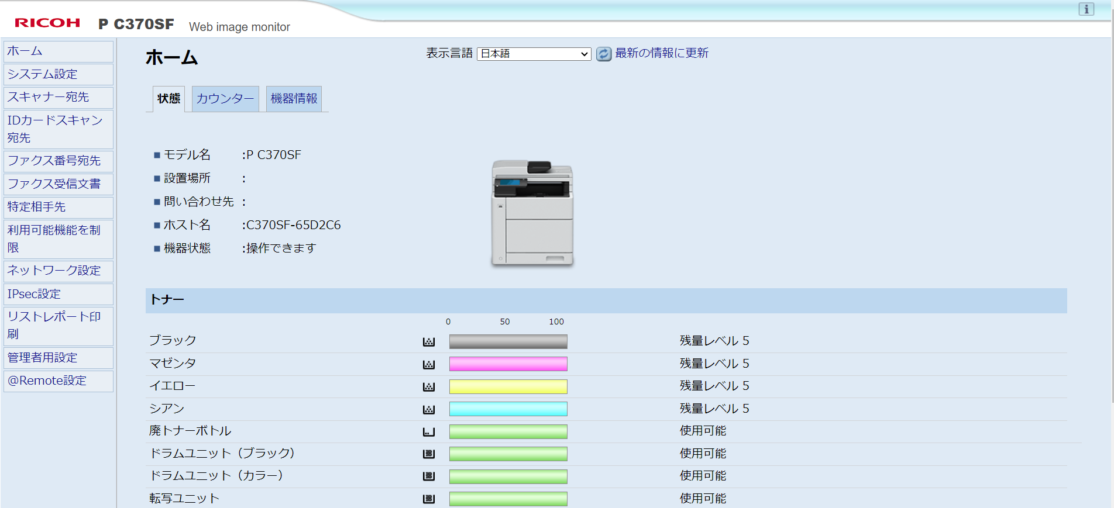Click the printer device image
This screenshot has height=508, width=1114.
point(532,213)
